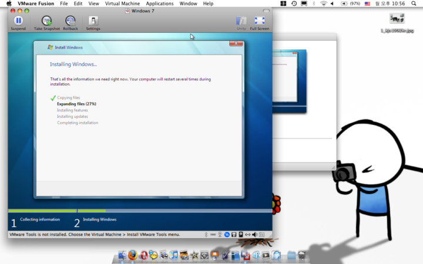Viewport: 423px width, 264px height.
Task: Close the Install Windows dialog
Action: 236,43
